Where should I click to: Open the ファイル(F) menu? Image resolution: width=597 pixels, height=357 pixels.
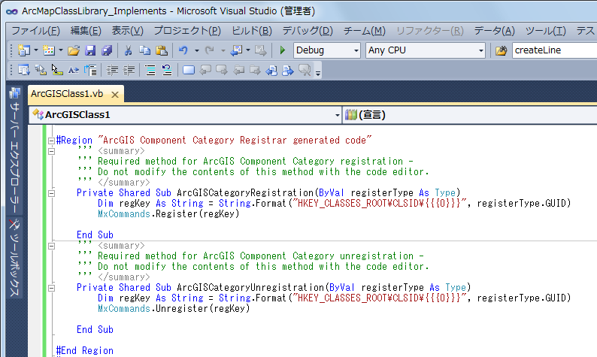point(36,31)
